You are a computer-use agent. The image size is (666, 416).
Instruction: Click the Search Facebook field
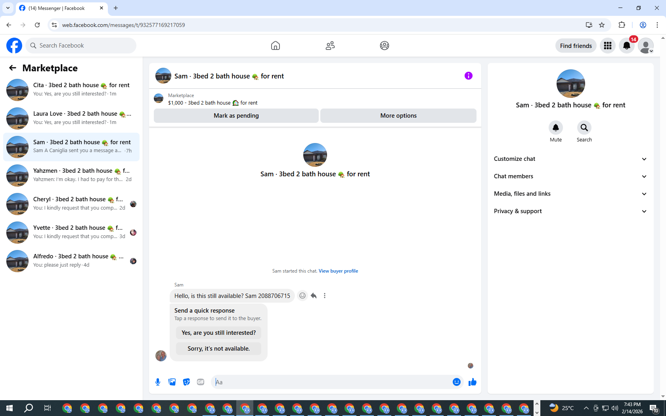pyautogui.click(x=81, y=46)
